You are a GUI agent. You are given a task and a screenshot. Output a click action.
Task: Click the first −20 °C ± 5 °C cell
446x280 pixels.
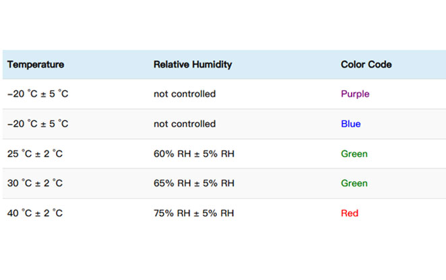pyautogui.click(x=38, y=94)
